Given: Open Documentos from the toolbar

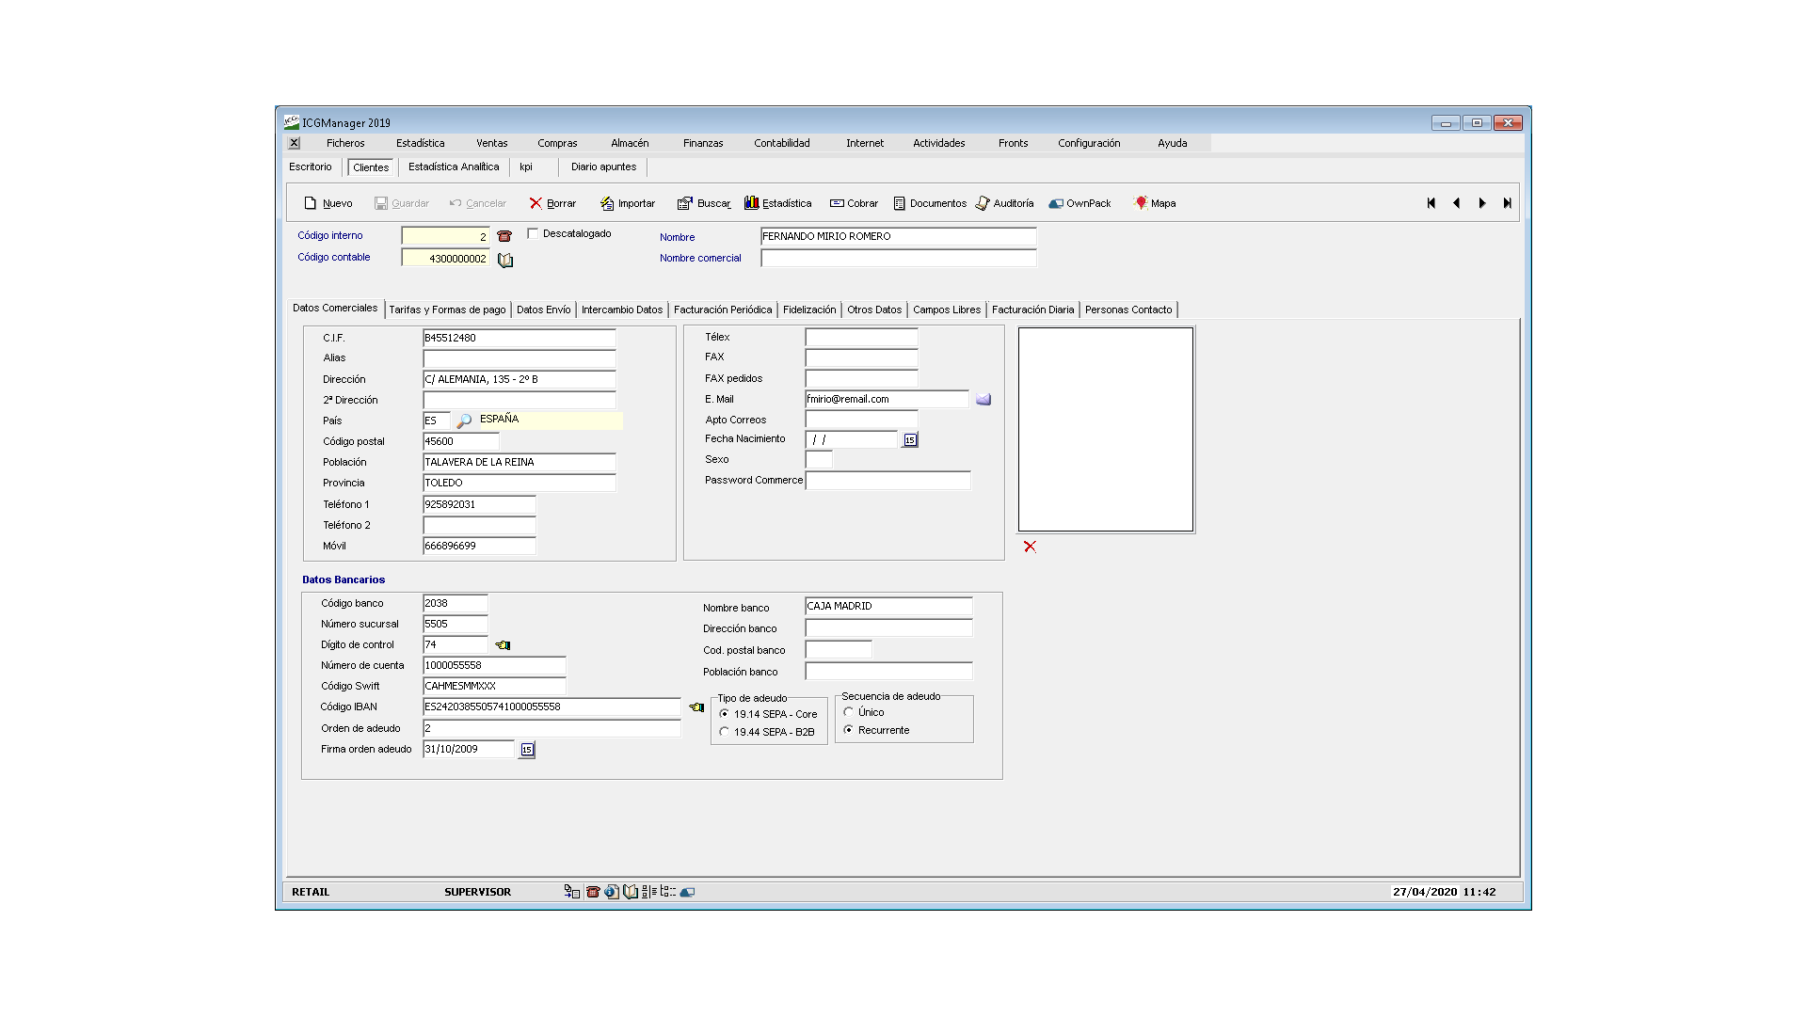Looking at the screenshot, I should [x=930, y=203].
